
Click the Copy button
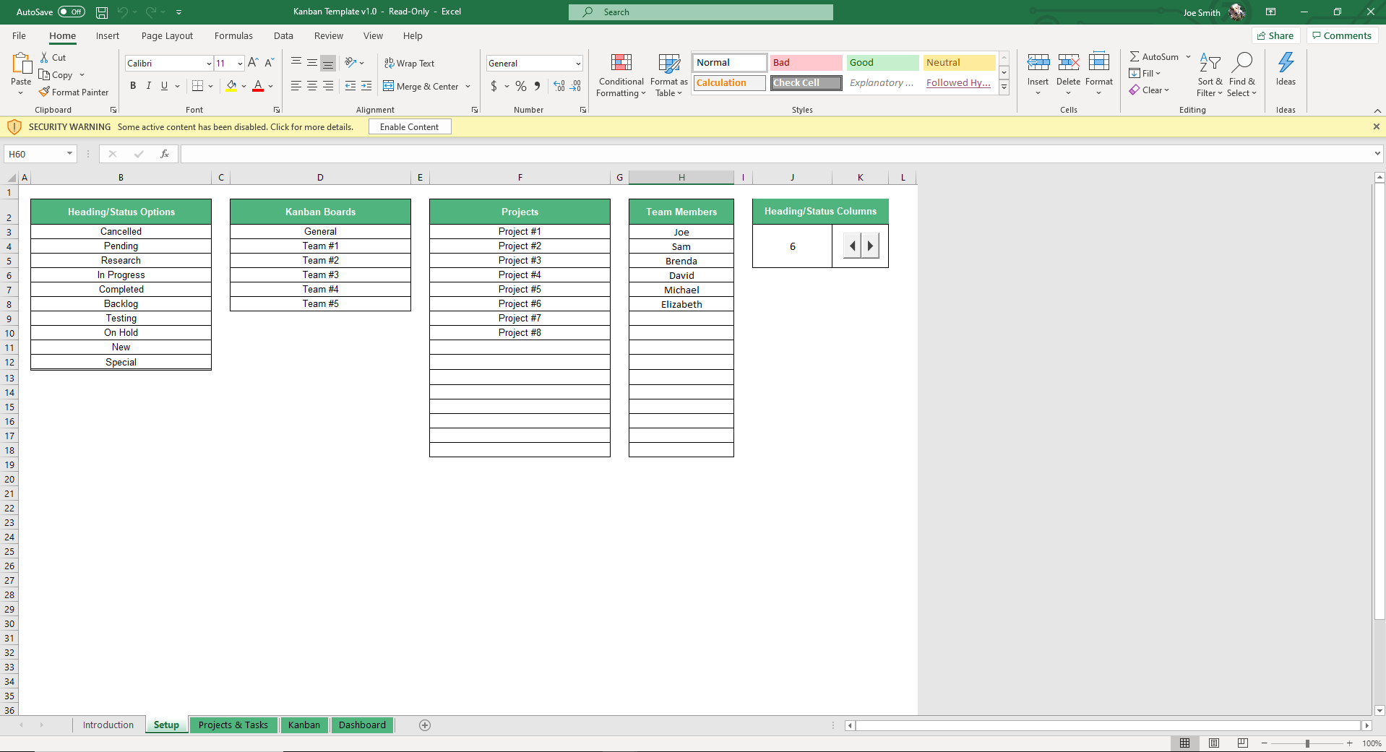point(56,75)
